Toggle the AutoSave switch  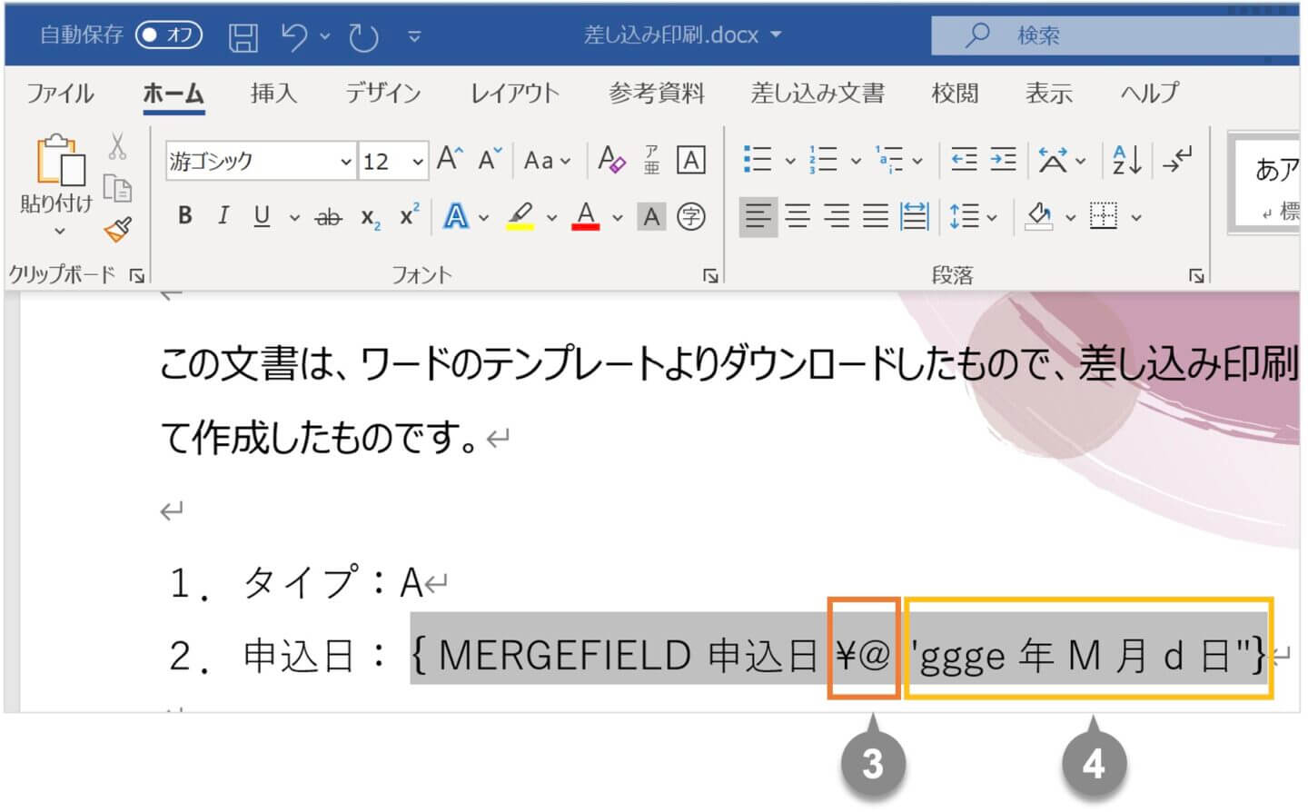pyautogui.click(x=168, y=35)
